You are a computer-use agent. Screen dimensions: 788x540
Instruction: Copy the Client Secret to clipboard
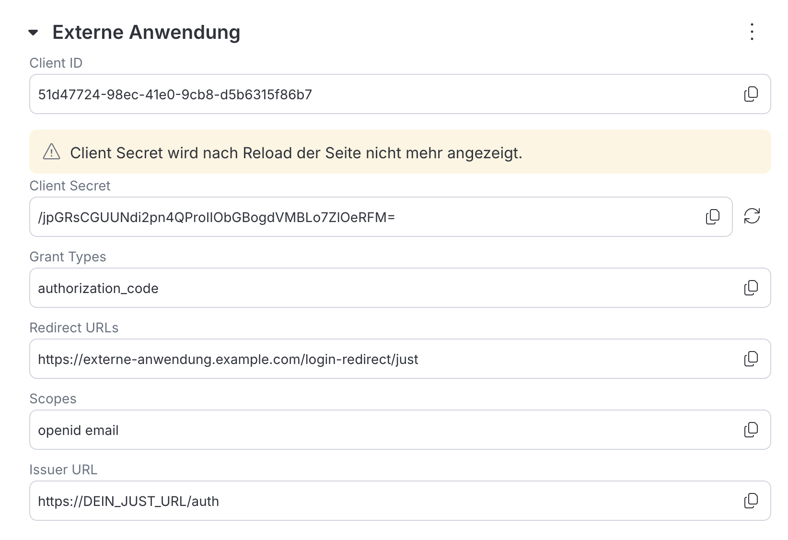tap(713, 217)
